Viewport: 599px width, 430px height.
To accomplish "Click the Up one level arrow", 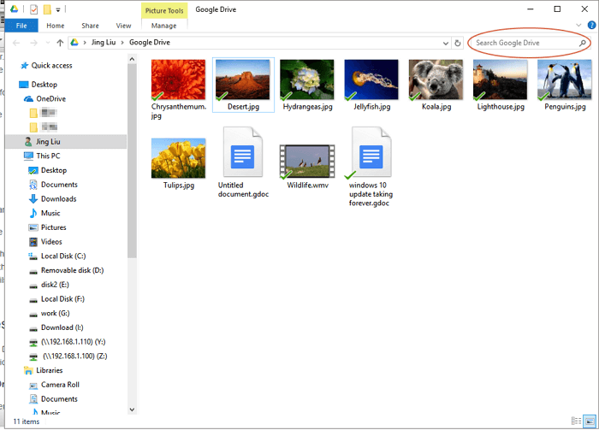I will (x=60, y=43).
